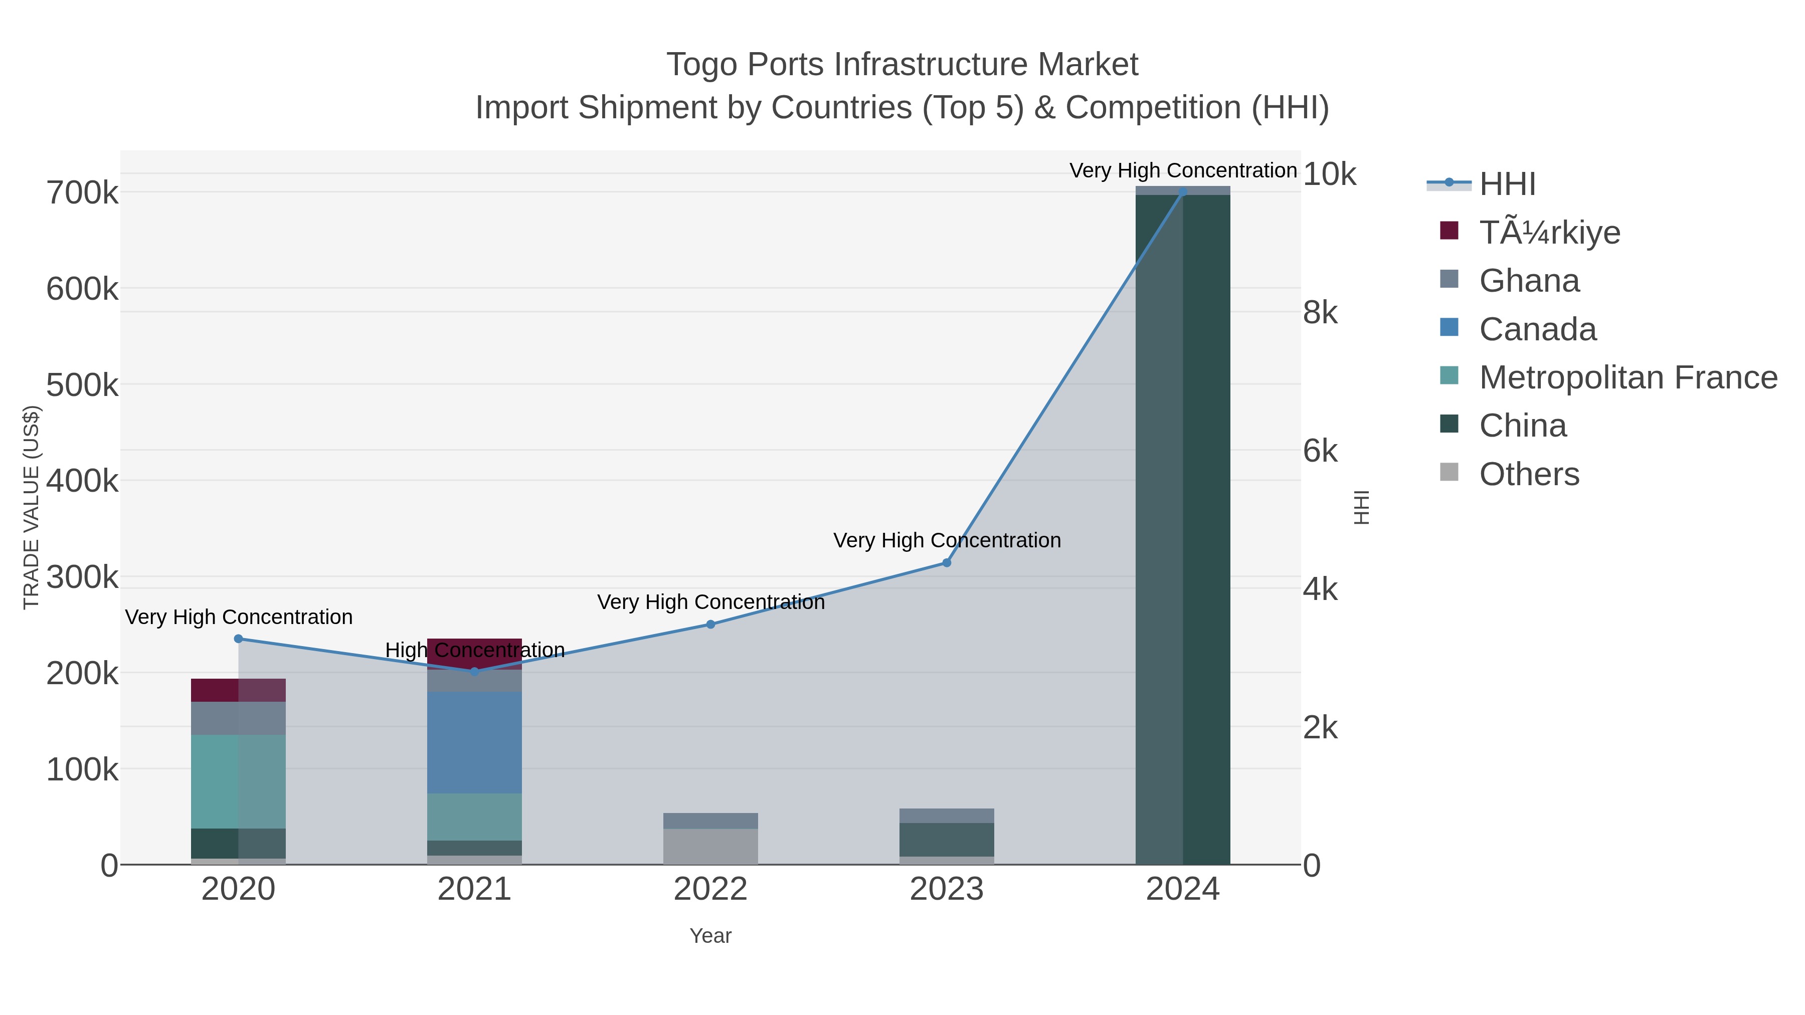
Task: Select the China segment in 2023 bar
Action: tap(947, 840)
